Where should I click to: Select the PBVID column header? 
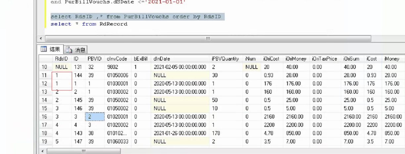tap(95, 59)
